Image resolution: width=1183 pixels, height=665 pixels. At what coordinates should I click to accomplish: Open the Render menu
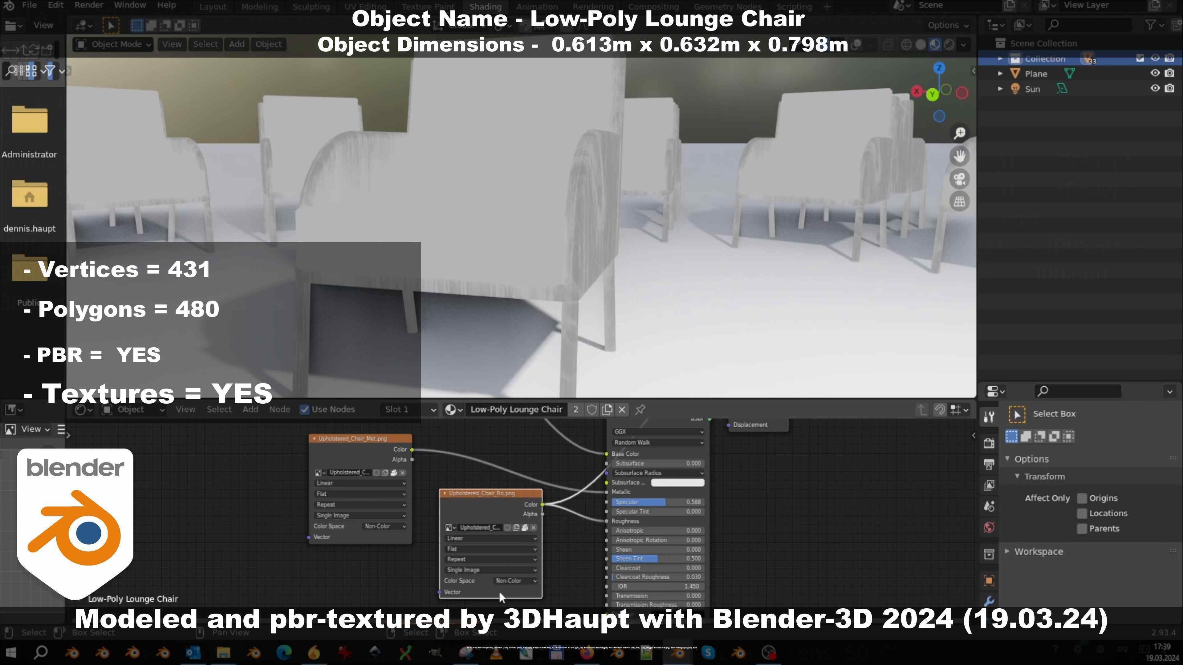[88, 6]
